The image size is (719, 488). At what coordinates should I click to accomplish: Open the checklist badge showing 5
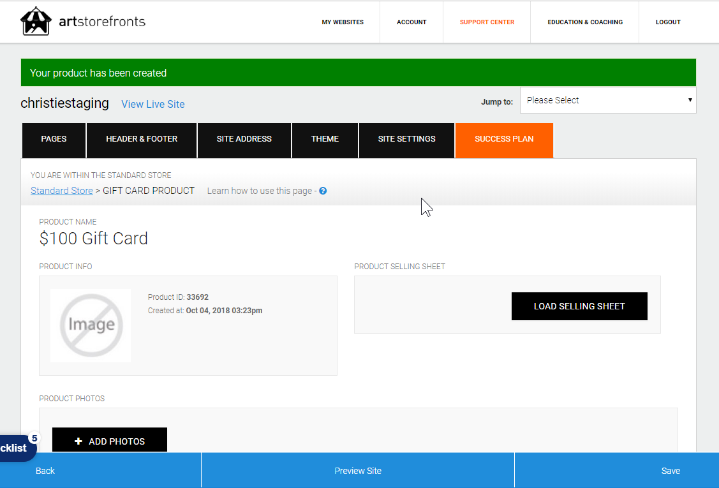[x=35, y=439]
